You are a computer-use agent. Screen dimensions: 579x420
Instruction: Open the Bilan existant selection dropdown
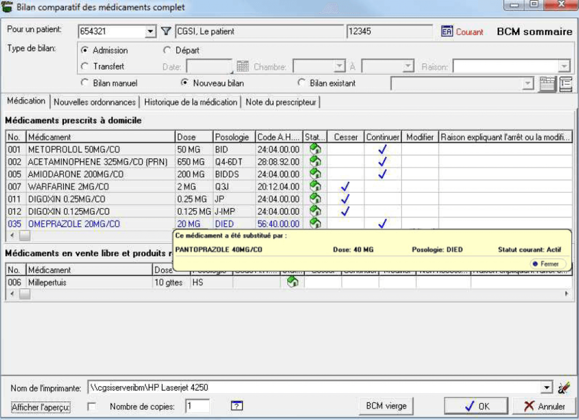[x=528, y=84]
